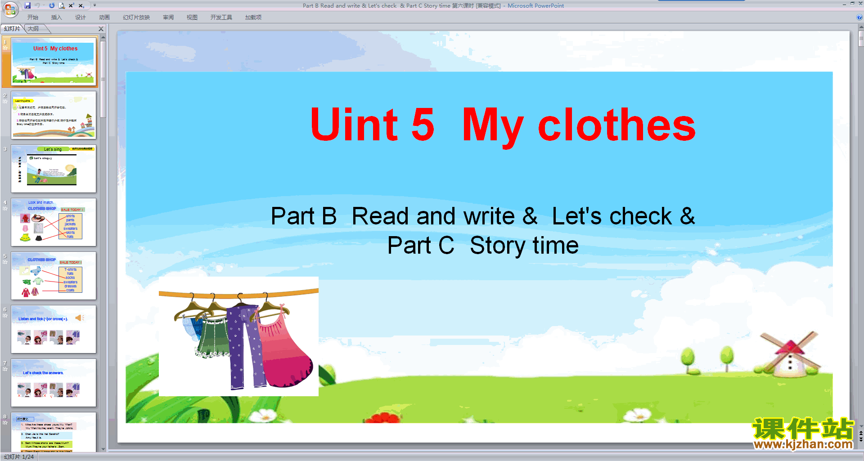Click the Print Preview magnifier icon
This screenshot has width=864, height=461.
pos(62,5)
